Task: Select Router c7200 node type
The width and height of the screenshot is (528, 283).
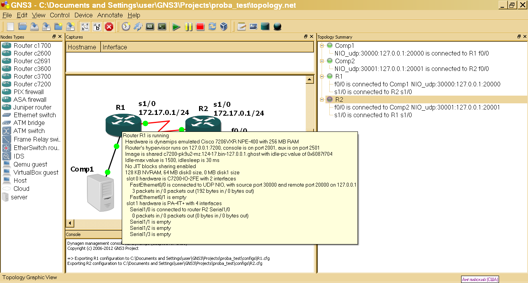Action: [x=31, y=84]
